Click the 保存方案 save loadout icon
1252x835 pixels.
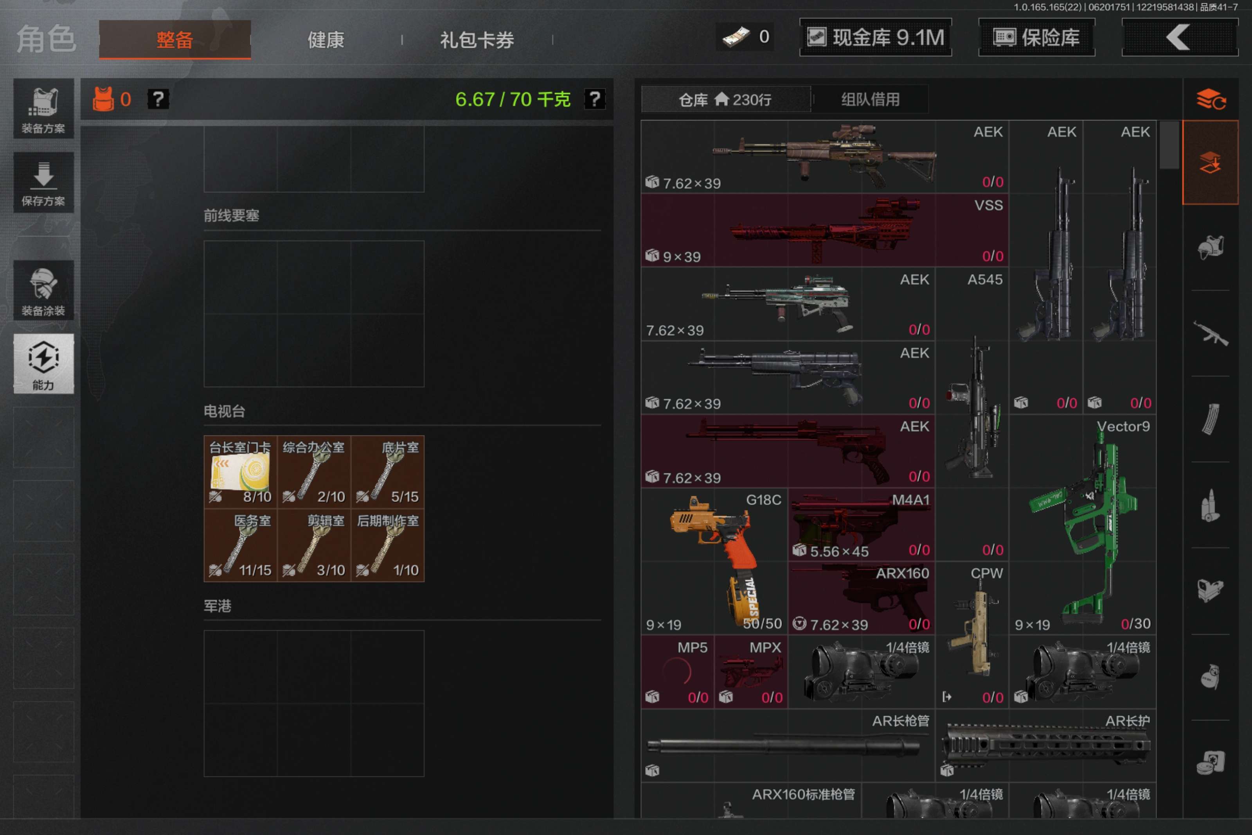tap(43, 183)
